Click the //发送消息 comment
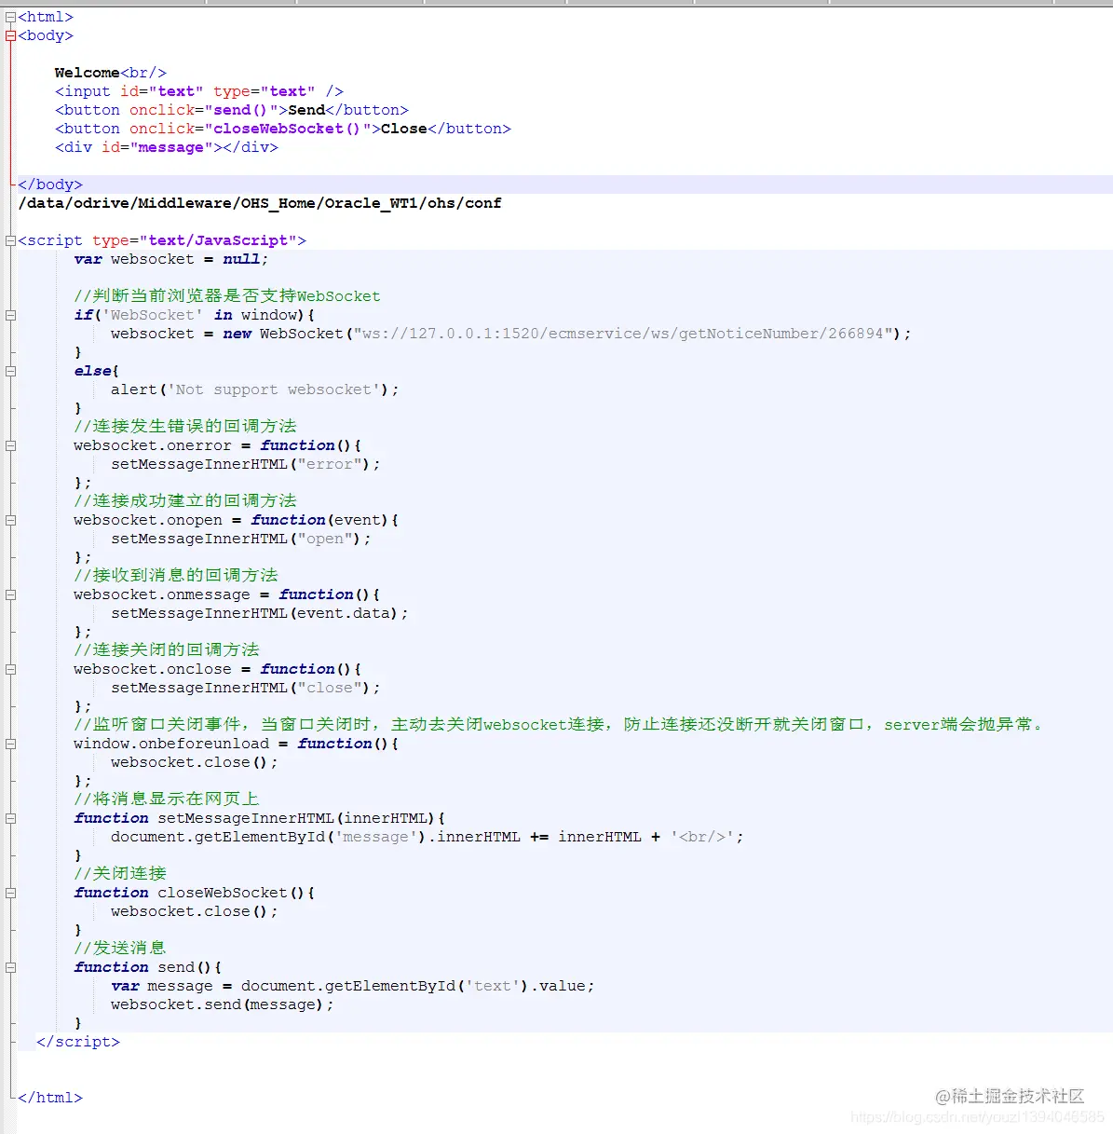Image resolution: width=1113 pixels, height=1134 pixels. click(120, 948)
